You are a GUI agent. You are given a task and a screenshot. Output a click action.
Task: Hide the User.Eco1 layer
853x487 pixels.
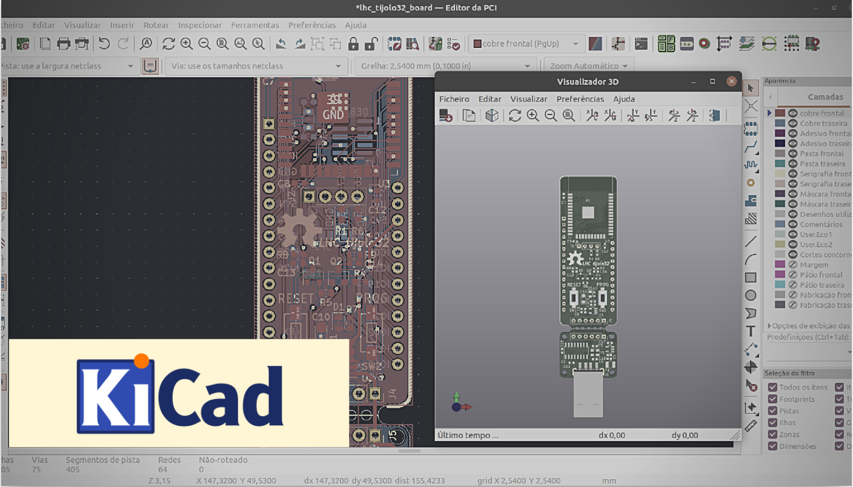(x=792, y=234)
